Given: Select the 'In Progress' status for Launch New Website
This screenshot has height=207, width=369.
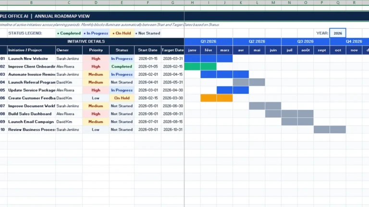Looking at the screenshot, I should coord(122,58).
